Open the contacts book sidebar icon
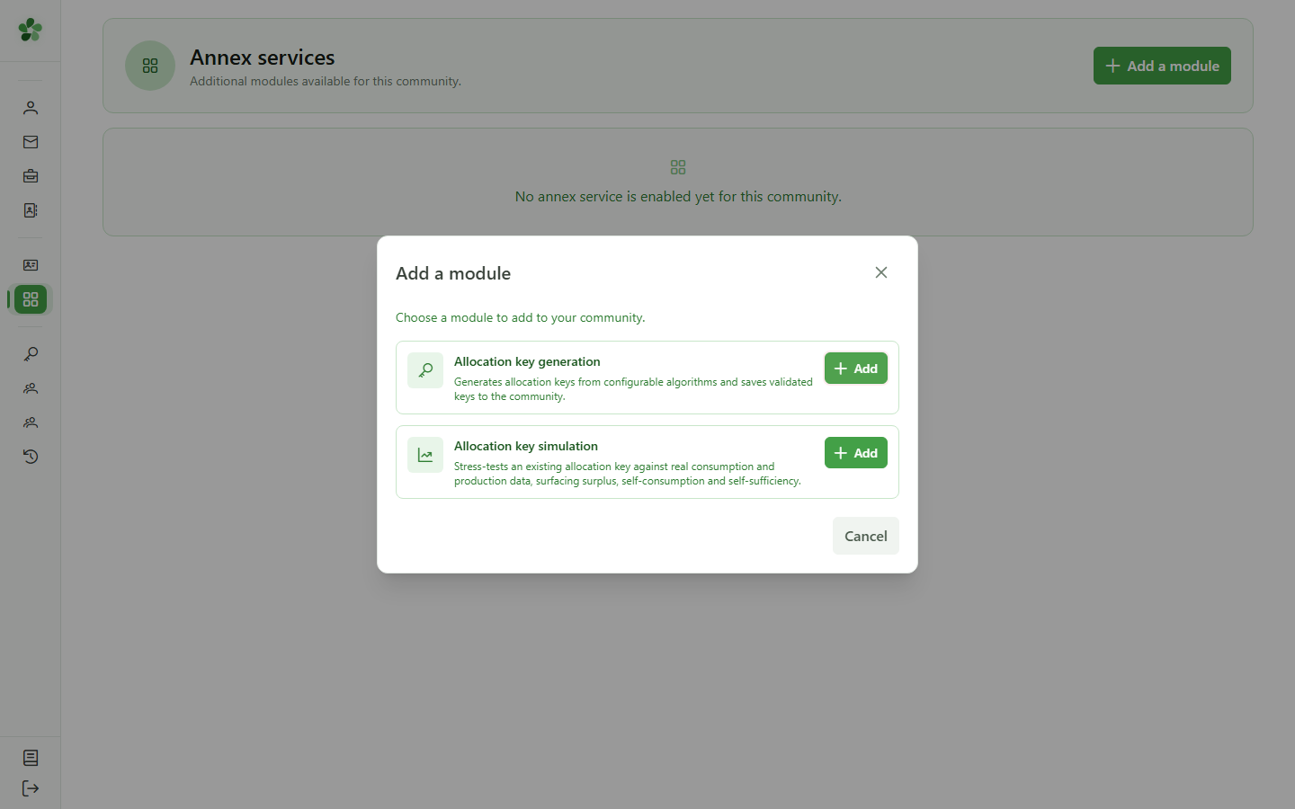This screenshot has height=809, width=1295. [31, 210]
